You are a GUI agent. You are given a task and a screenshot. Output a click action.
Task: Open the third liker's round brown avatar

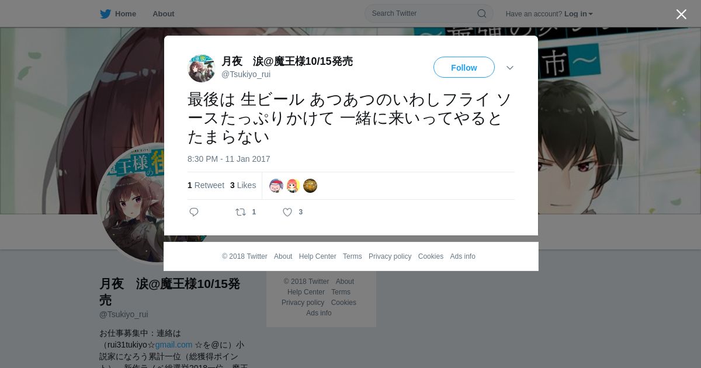310,186
